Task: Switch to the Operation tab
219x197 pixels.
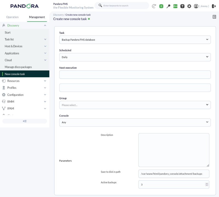Action: pos(12,17)
